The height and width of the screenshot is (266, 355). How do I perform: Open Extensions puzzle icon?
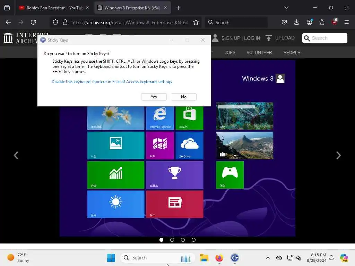322,22
